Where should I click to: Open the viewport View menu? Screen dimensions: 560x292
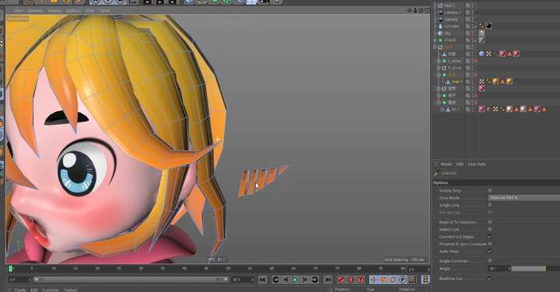pos(19,11)
